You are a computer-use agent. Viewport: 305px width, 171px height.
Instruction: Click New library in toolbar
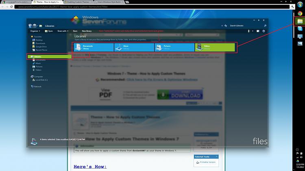click(87, 31)
